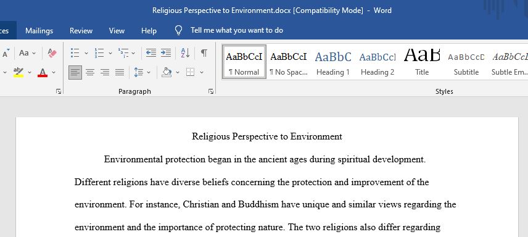The height and width of the screenshot is (237, 528).
Task: Open the Shading color dropdown arrow
Action: click(x=178, y=72)
